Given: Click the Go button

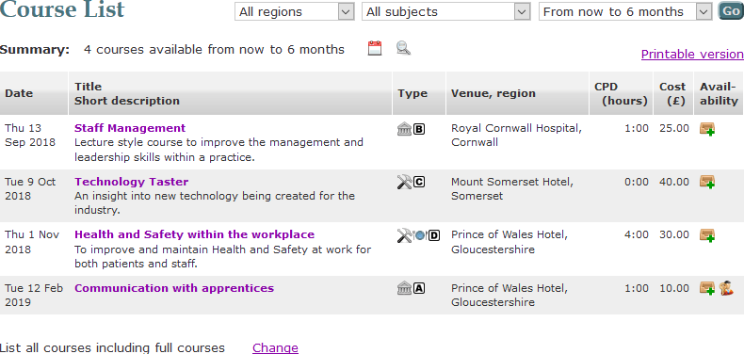Looking at the screenshot, I should [x=731, y=11].
